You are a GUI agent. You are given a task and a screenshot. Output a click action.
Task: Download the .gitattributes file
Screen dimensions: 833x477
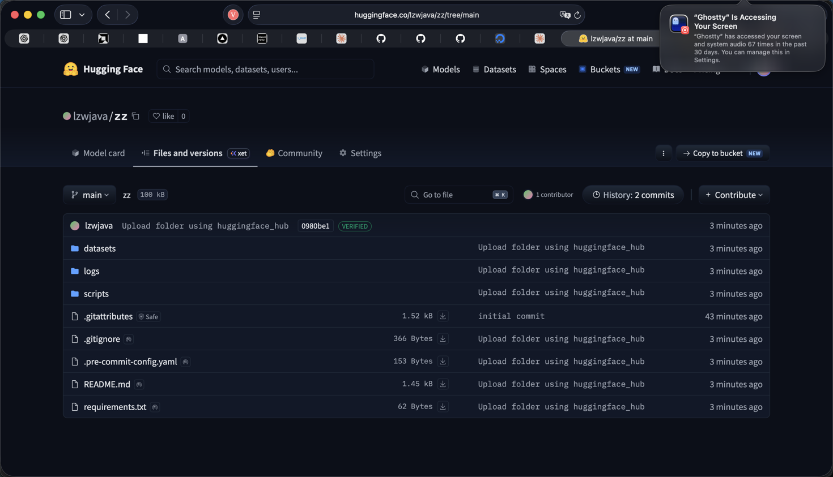tap(443, 316)
